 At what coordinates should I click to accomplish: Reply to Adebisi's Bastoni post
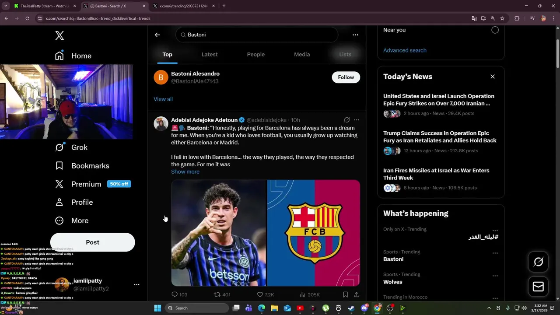pyautogui.click(x=179, y=294)
